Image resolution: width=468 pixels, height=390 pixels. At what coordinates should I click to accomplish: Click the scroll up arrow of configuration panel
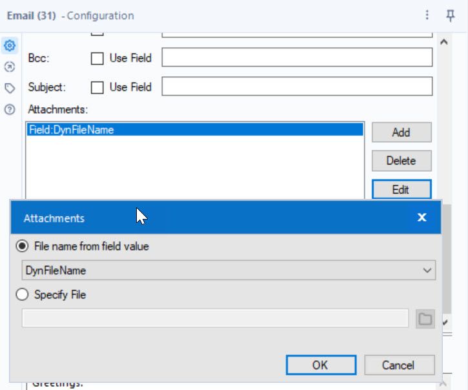(x=444, y=42)
